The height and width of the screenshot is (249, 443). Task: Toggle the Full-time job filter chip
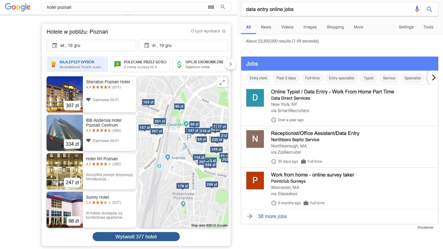point(312,78)
